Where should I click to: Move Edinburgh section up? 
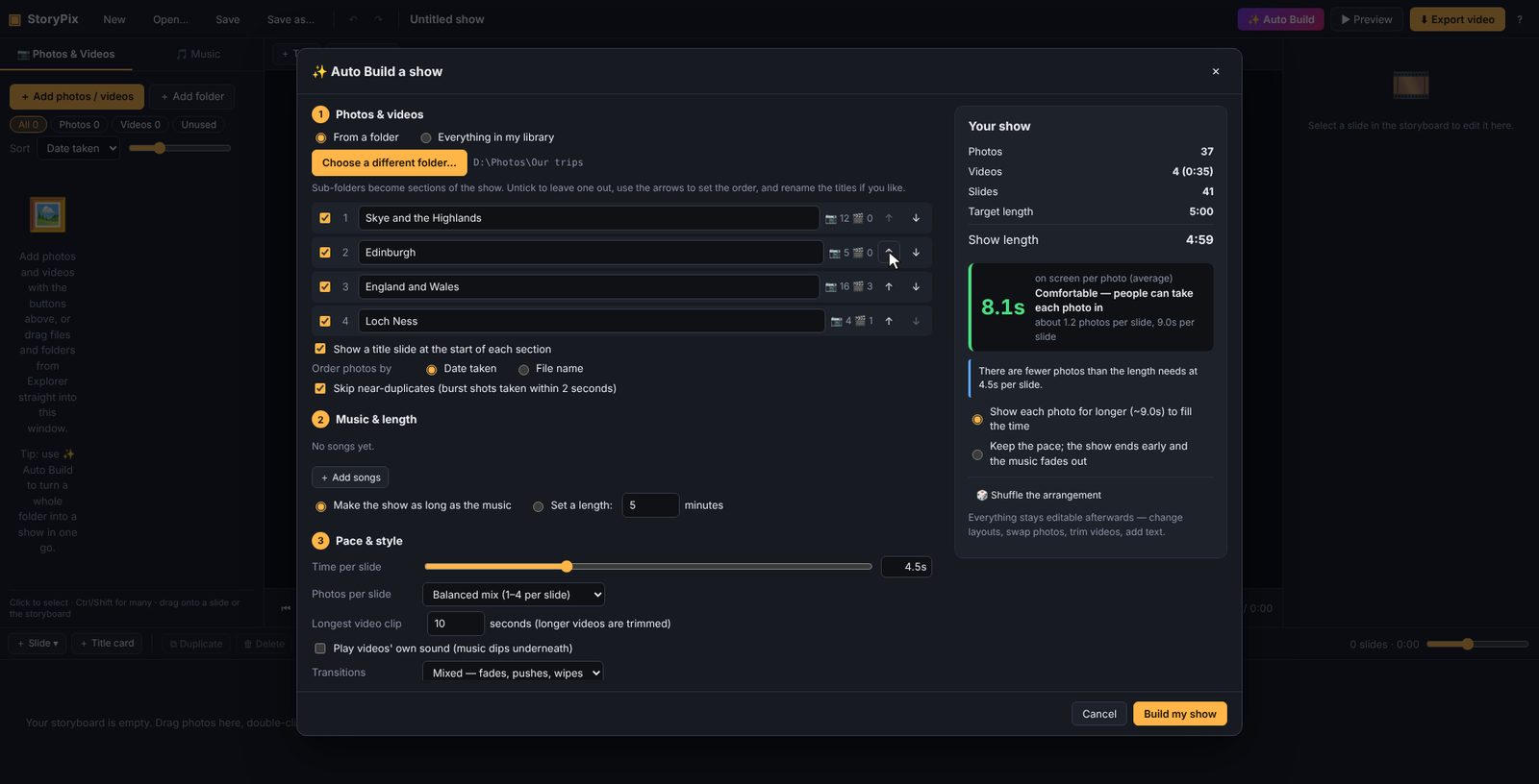coord(889,253)
